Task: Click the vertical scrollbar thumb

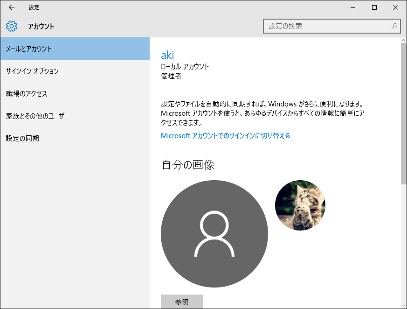Action: pos(403,112)
